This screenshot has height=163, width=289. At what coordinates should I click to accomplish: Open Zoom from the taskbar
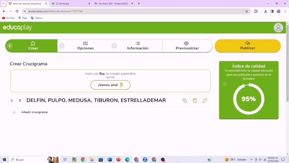tap(145, 159)
